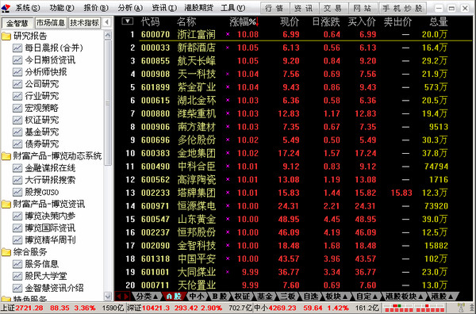Select the 紫金矿业 stock row
The image size is (476, 314).
click(x=293, y=87)
